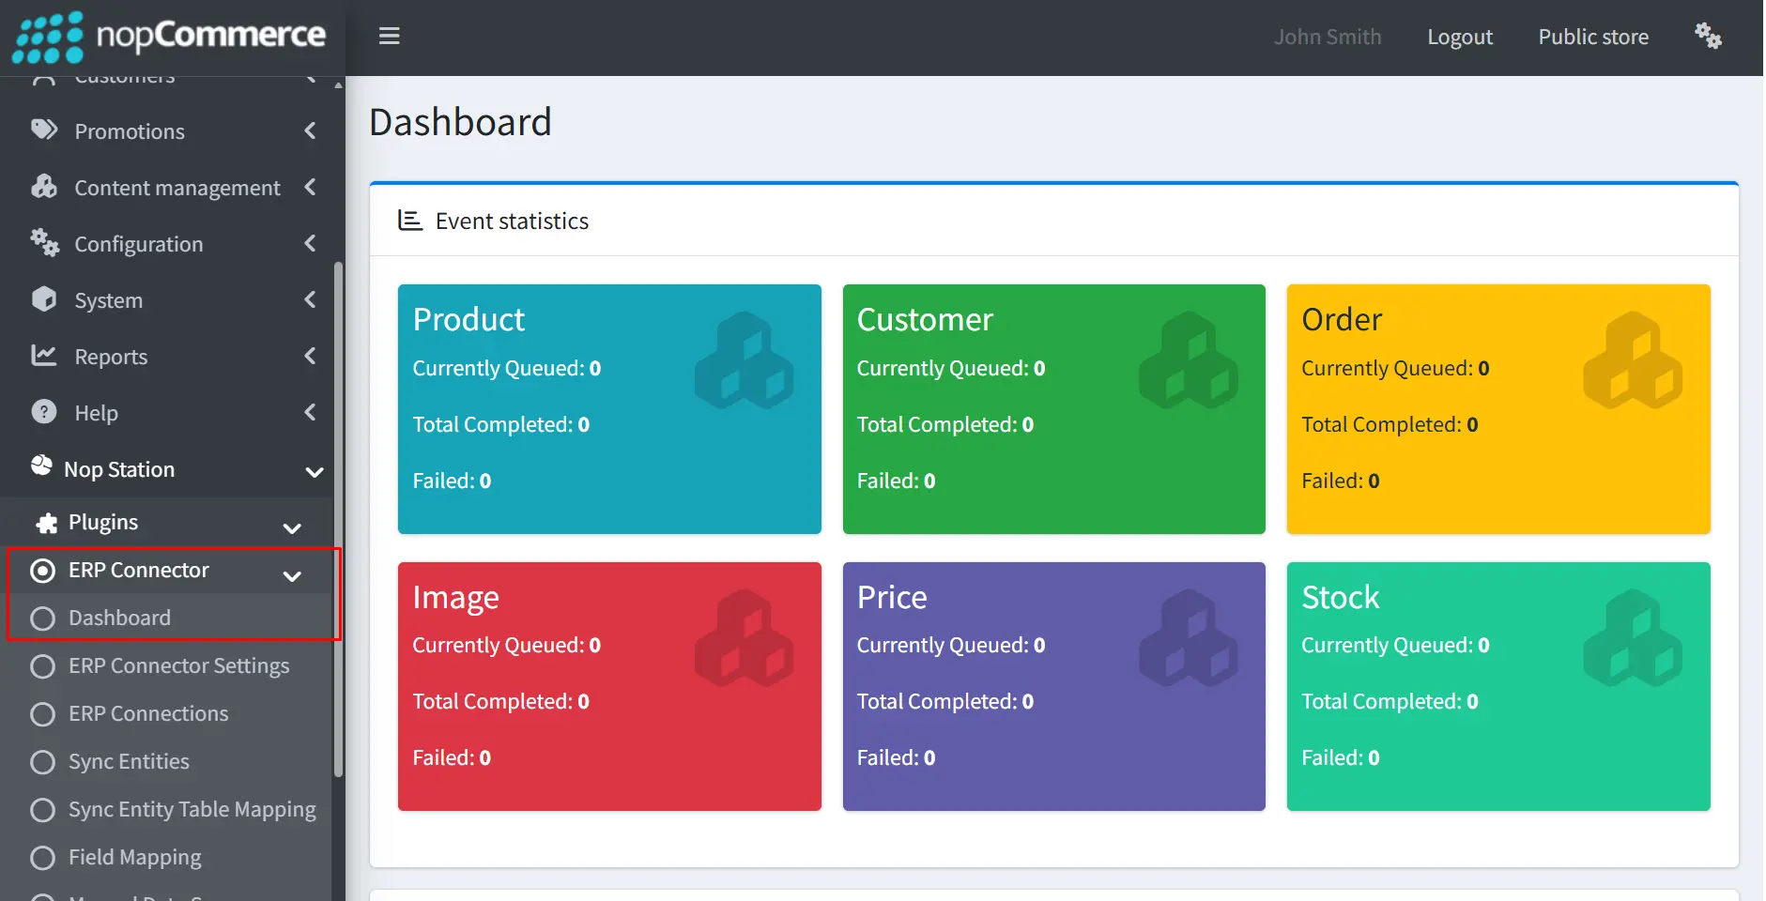The image size is (1766, 901).
Task: Select the ERP Connector radio circle
Action: click(42, 571)
